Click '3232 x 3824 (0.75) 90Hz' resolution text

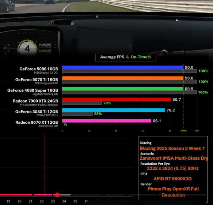pos(173,168)
